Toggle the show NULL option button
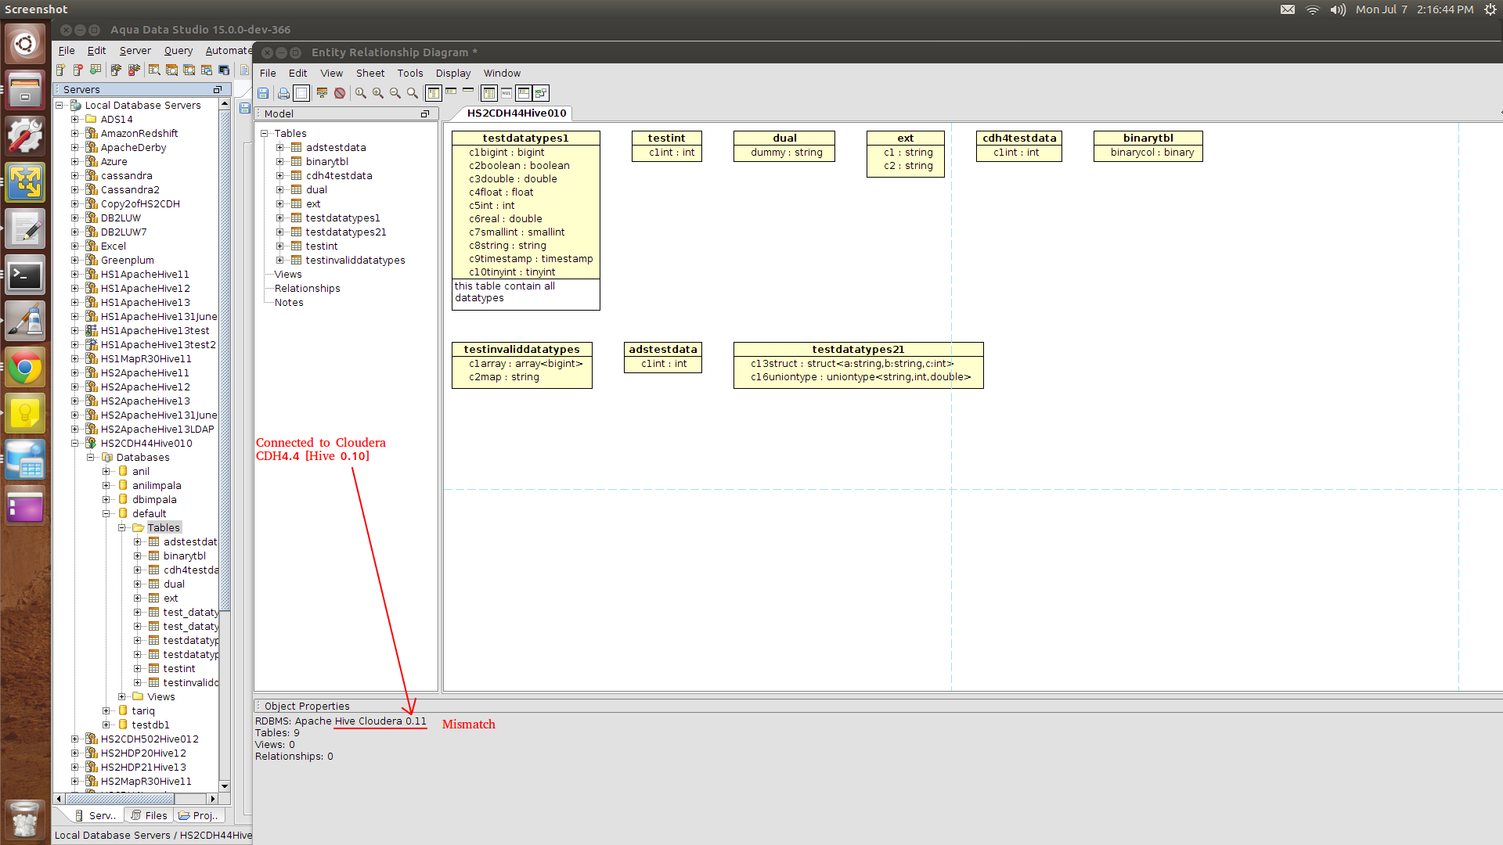The width and height of the screenshot is (1503, 845). (506, 93)
